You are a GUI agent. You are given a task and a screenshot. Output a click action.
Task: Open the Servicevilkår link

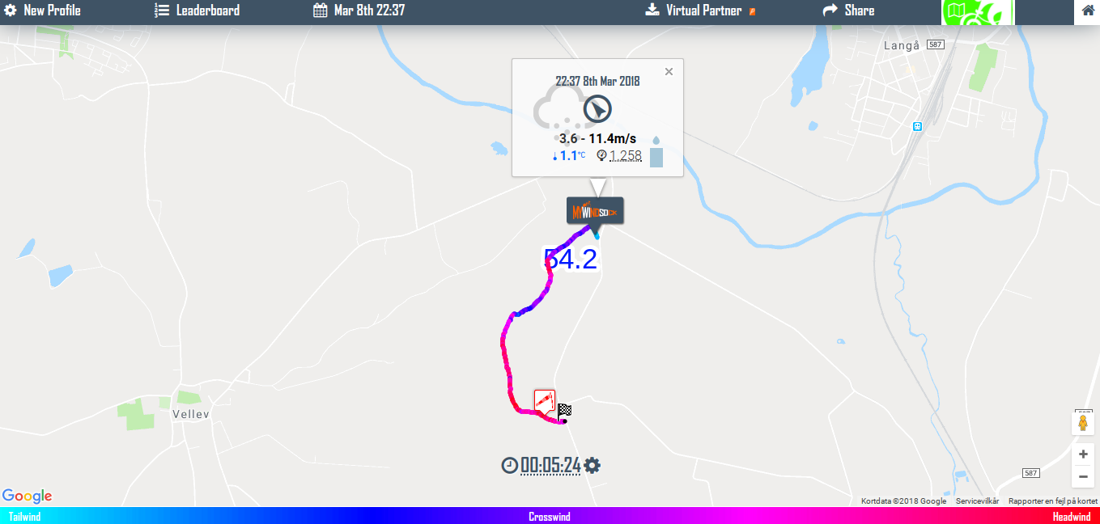977,501
